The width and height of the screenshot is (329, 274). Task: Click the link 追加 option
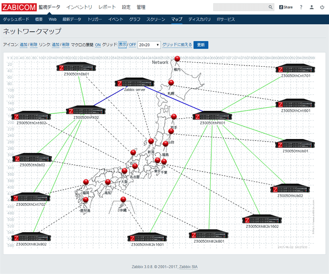(56, 45)
